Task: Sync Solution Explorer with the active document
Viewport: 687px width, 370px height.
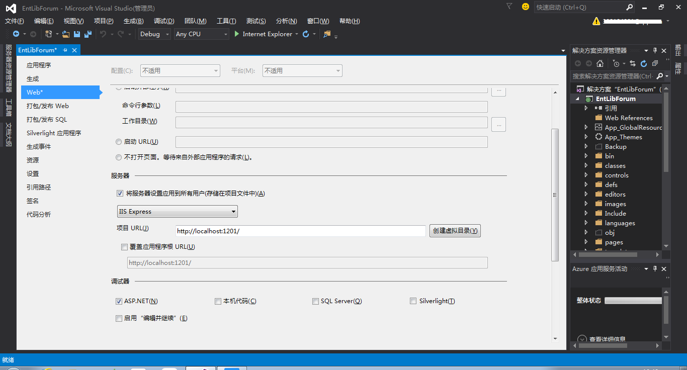Action: [x=633, y=63]
